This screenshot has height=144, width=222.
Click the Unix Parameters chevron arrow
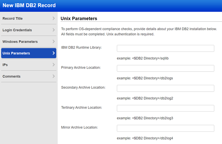coord(53,53)
